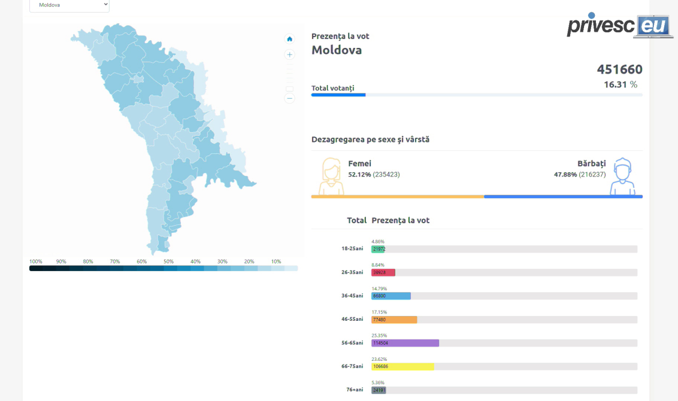Click the Bărbați man icon
Image resolution: width=678 pixels, height=401 pixels.
pos(622,177)
